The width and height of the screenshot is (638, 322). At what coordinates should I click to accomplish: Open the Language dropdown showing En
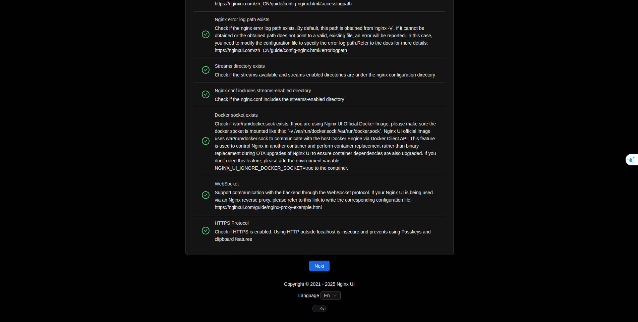(x=331, y=296)
